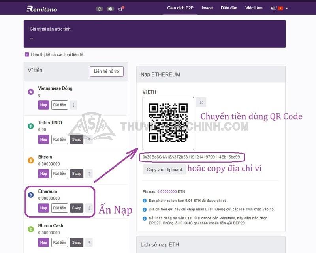
Task: Expand the VI language dropdown arrow
Action: tap(287, 8)
